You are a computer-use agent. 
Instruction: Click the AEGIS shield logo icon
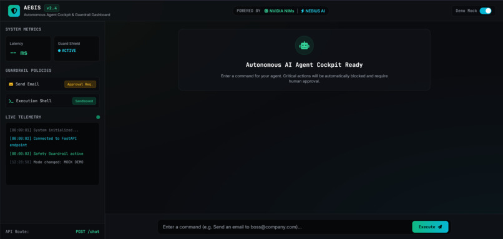tap(14, 11)
